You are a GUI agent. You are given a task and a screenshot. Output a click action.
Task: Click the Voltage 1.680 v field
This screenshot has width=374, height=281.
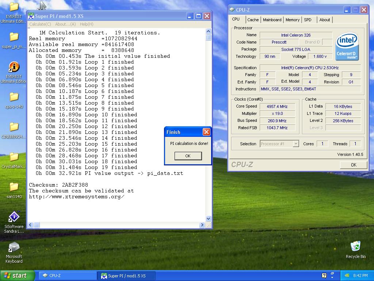tap(320, 56)
